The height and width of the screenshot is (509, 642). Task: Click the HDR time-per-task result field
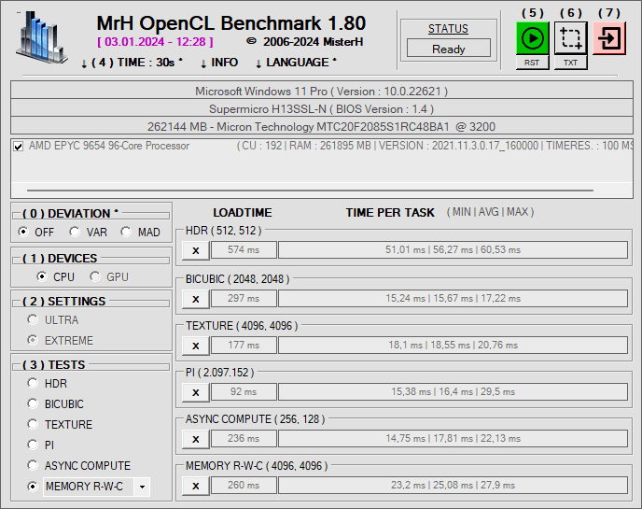tap(453, 250)
